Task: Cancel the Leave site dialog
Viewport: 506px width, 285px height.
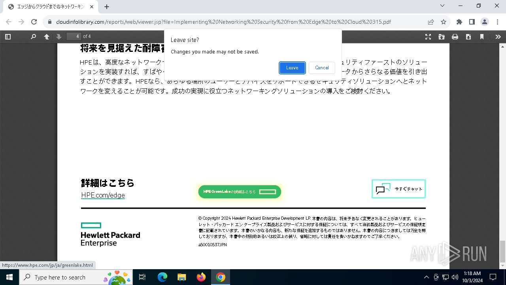Action: coord(322,68)
